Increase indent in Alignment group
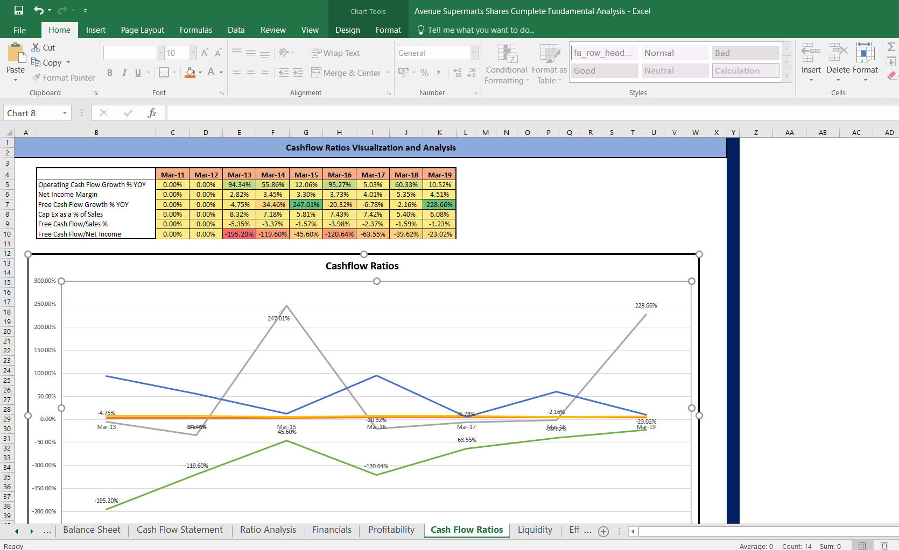Screen dimensions: 899x550 coord(298,73)
